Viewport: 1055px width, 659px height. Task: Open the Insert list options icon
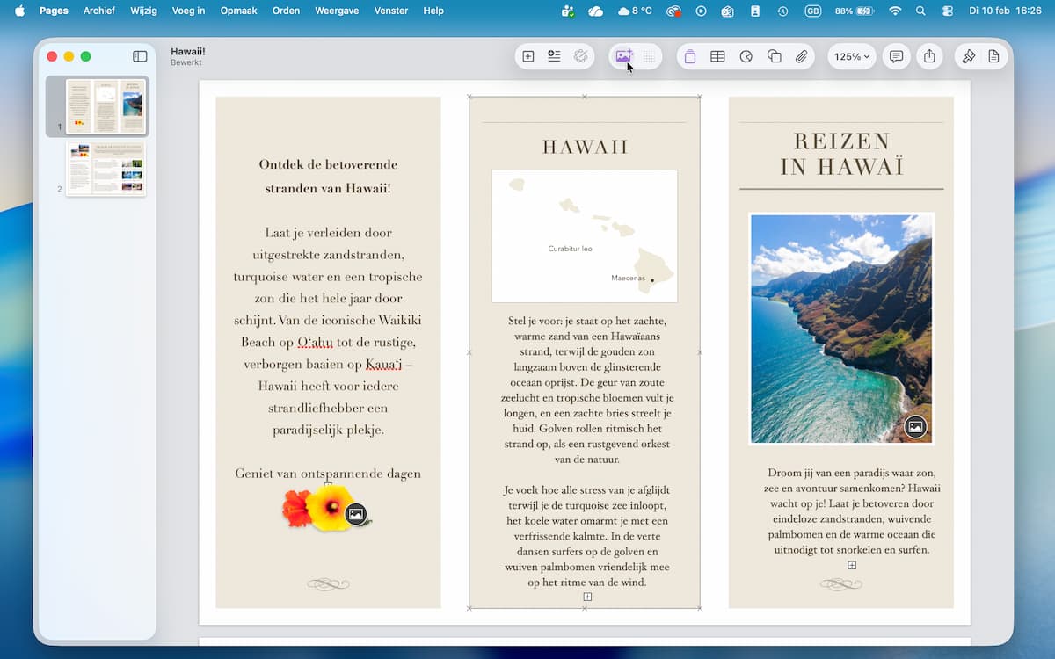point(554,56)
